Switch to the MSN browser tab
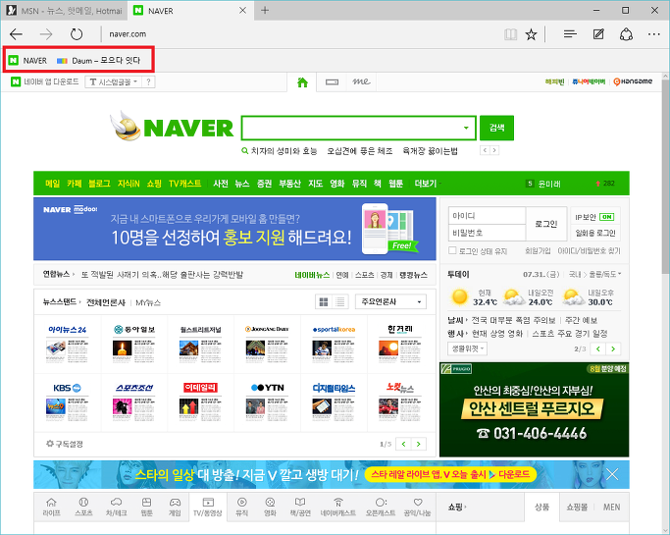The image size is (670, 535). click(x=64, y=11)
